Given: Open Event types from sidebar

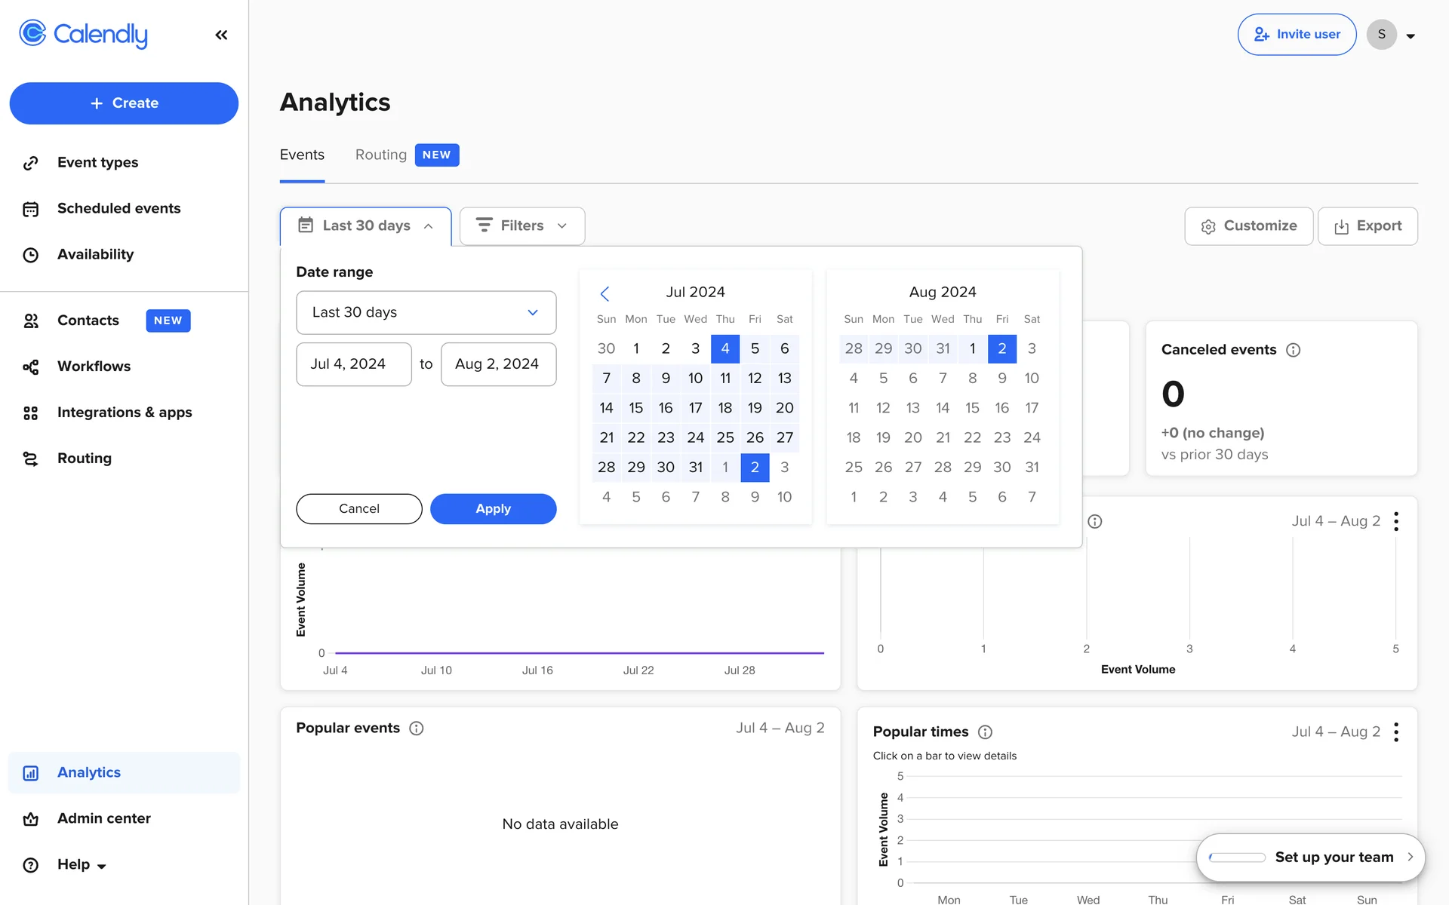Looking at the screenshot, I should (x=97, y=162).
